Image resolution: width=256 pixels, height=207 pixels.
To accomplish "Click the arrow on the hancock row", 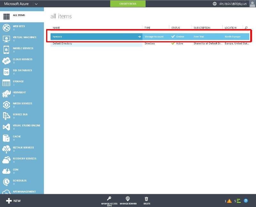I will pyautogui.click(x=139, y=37).
